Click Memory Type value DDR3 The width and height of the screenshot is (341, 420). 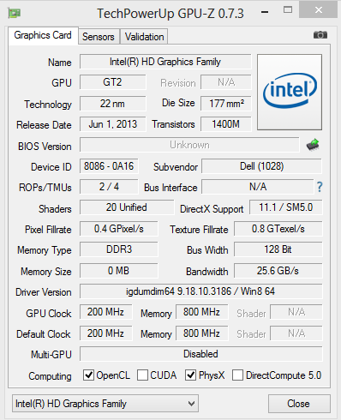[x=118, y=249]
